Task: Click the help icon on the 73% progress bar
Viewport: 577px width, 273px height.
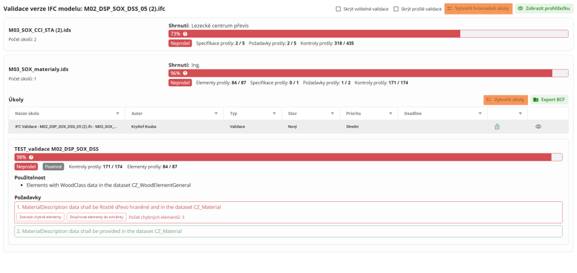Action: point(185,34)
